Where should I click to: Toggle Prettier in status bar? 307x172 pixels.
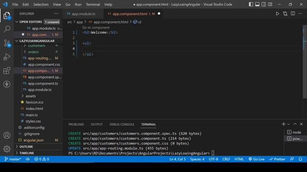tap(277, 159)
